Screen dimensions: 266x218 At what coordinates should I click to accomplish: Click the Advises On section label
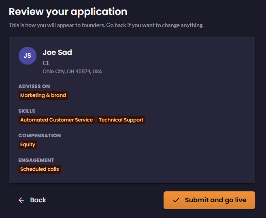pos(34,86)
